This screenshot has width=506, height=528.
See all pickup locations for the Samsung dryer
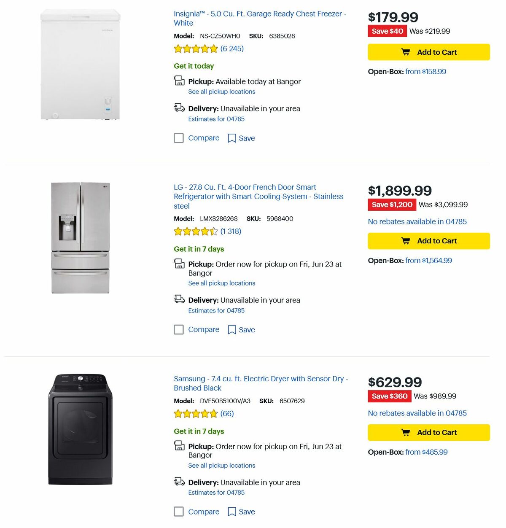[x=221, y=465]
